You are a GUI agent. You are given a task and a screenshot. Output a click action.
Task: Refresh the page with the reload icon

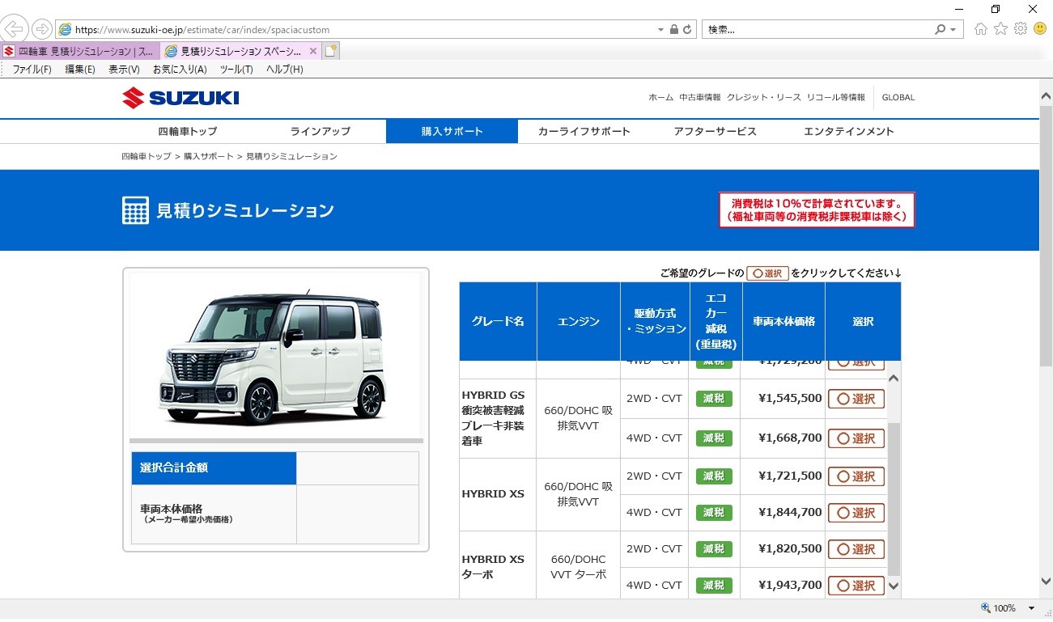(687, 29)
